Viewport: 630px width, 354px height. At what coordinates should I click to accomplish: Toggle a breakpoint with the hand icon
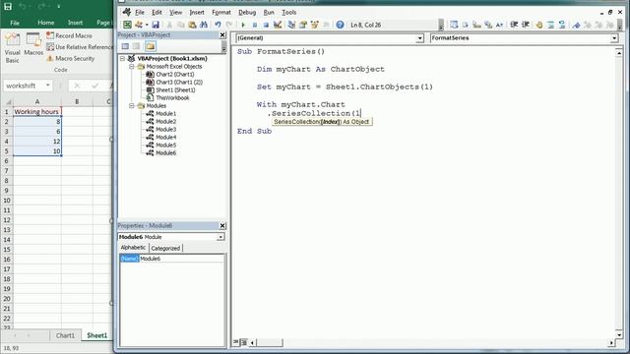pos(539,25)
